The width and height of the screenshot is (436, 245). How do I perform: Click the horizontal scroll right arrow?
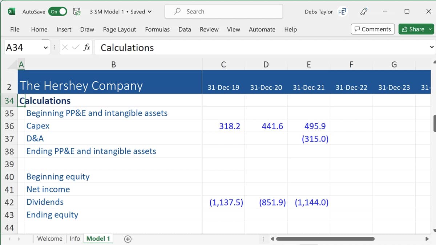[x=427, y=239]
